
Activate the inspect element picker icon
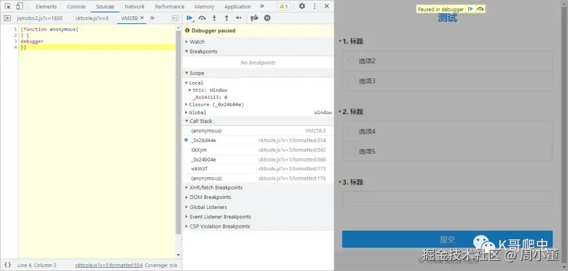7,6
